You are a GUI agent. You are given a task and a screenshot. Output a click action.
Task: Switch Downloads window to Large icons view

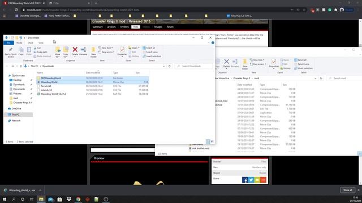[x=212, y=142]
